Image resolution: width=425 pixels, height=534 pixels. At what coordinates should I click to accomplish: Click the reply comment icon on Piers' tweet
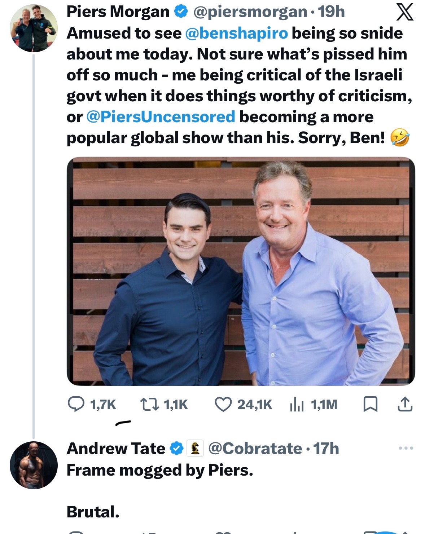tap(76, 404)
